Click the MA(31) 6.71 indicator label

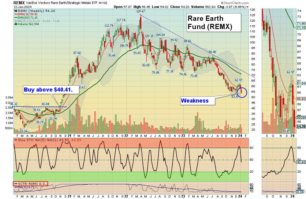coord(24,187)
